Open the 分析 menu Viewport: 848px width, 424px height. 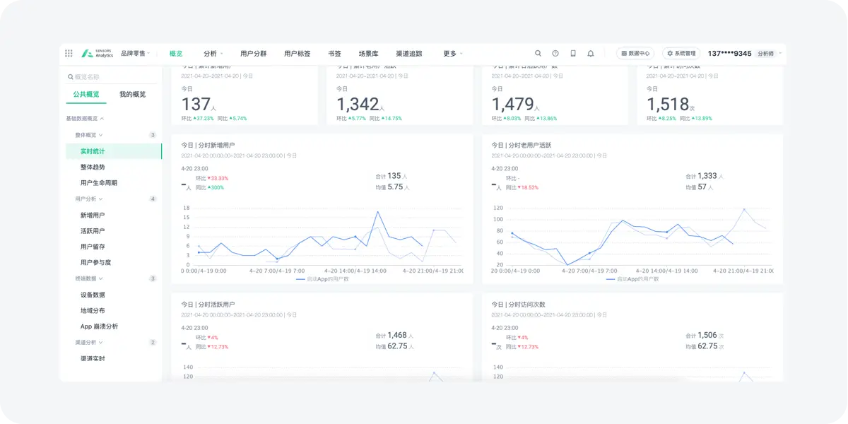coord(213,53)
